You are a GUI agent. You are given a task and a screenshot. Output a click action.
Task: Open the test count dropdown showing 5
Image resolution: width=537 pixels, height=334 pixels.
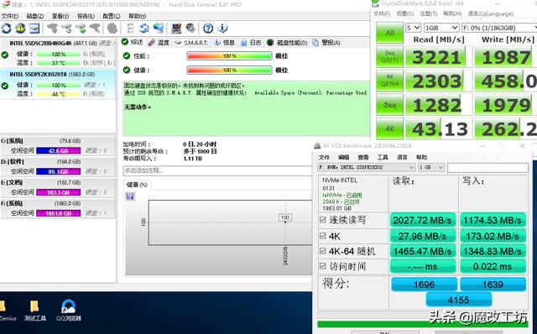pos(413,28)
